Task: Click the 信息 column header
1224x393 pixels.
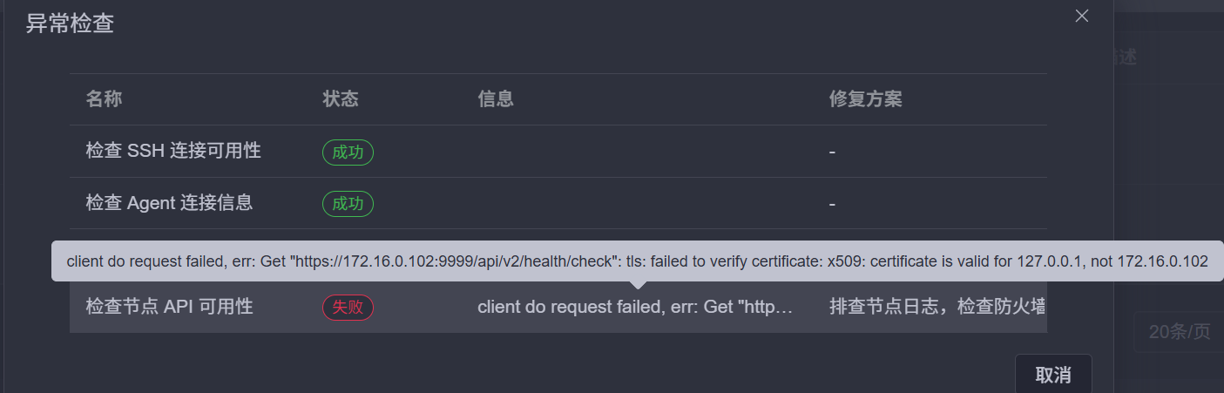Action: (495, 99)
